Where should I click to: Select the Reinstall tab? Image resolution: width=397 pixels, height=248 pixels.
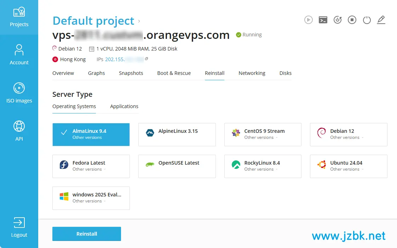tap(214, 73)
